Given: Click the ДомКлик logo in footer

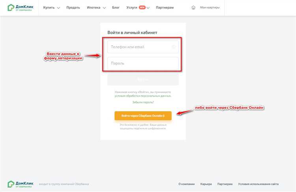Looking at the screenshot, I should click(21, 184).
